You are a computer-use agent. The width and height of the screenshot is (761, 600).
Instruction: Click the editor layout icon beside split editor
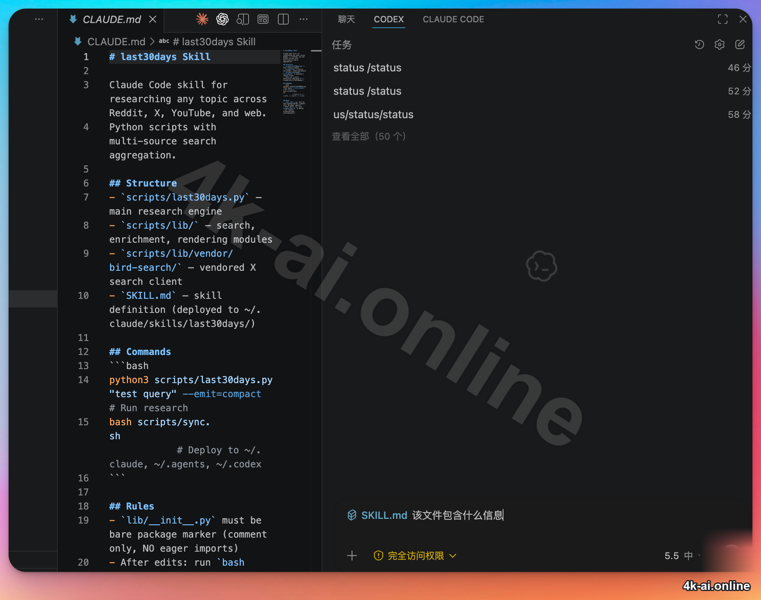[x=263, y=19]
